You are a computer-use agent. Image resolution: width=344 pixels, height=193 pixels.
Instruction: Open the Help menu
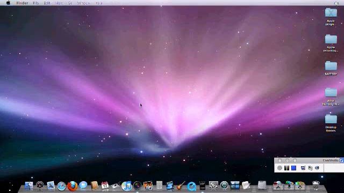[x=99, y=3]
